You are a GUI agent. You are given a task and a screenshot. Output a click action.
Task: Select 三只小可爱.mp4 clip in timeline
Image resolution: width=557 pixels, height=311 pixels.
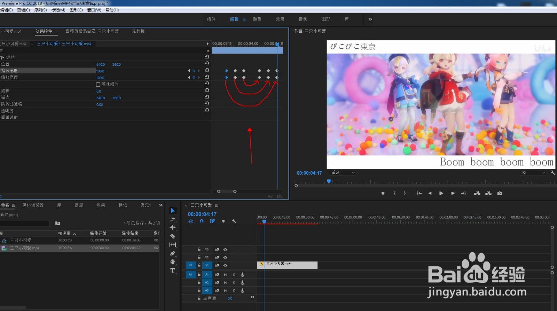(287, 265)
